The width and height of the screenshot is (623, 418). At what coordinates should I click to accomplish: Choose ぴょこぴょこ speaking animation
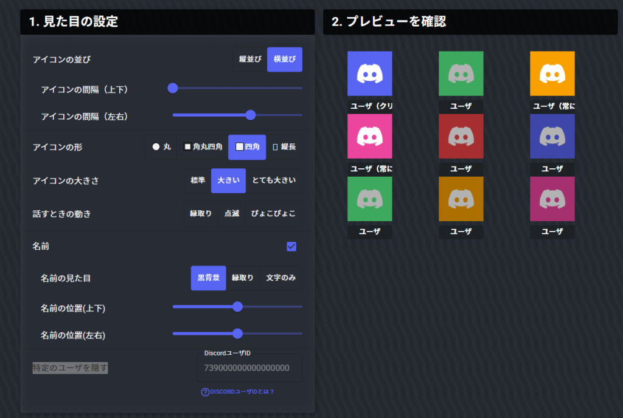tap(274, 214)
